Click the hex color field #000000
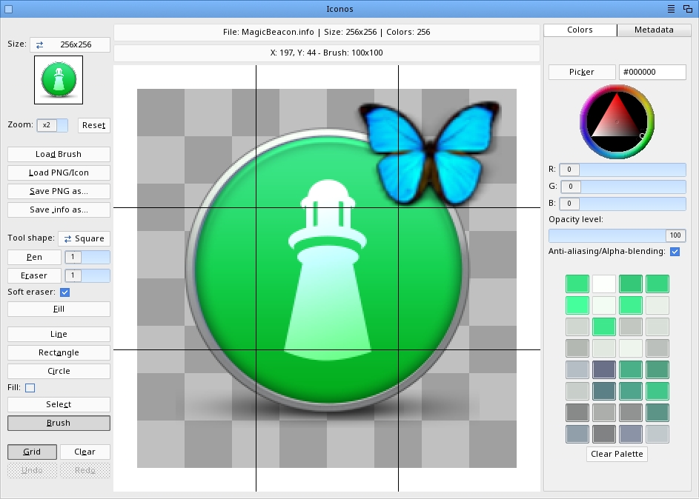The width and height of the screenshot is (699, 499). pos(652,72)
